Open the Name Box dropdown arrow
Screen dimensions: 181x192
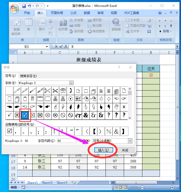pyautogui.click(x=47, y=47)
